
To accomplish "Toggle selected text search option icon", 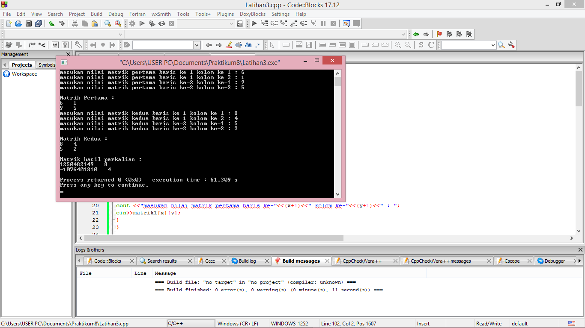I will (239, 45).
